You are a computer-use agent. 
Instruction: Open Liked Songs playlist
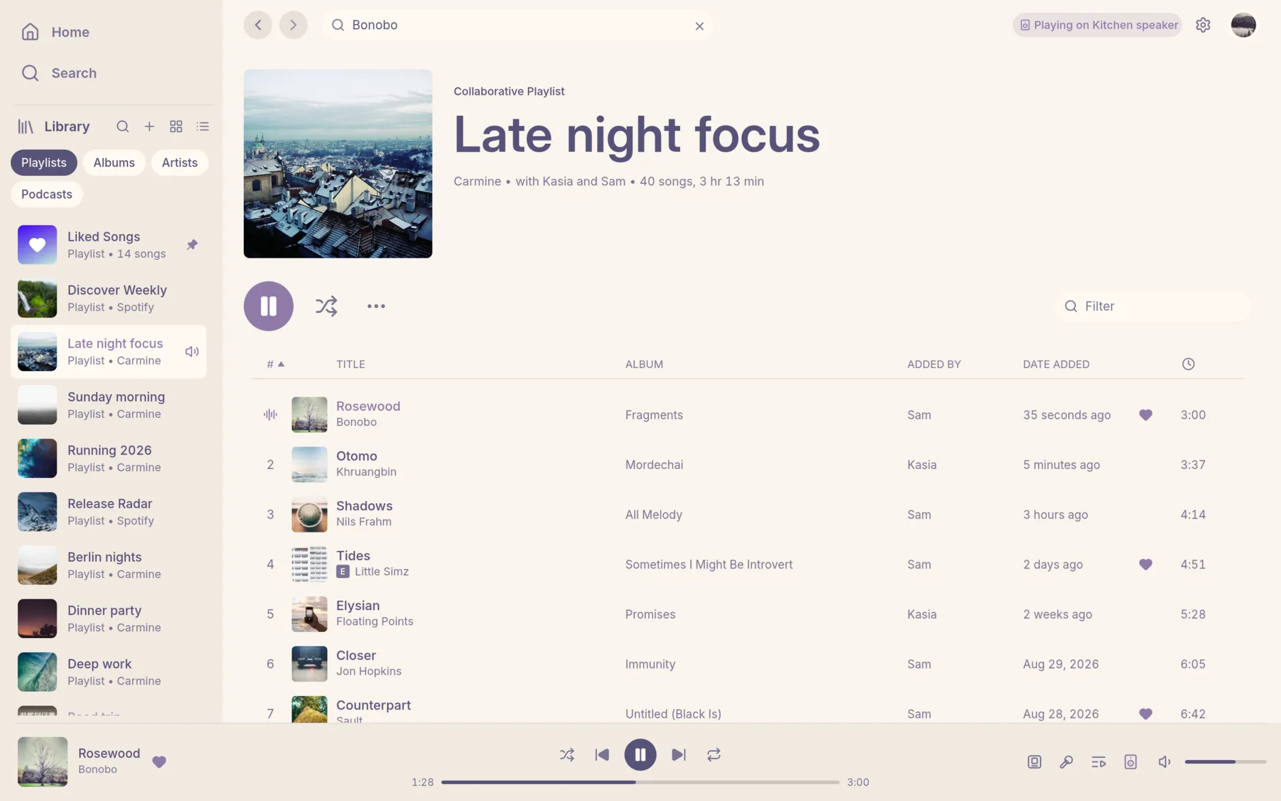click(108, 245)
